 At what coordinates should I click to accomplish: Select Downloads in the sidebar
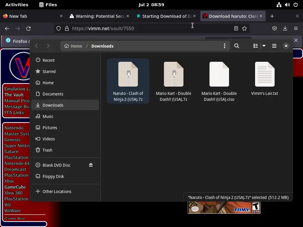(x=65, y=105)
